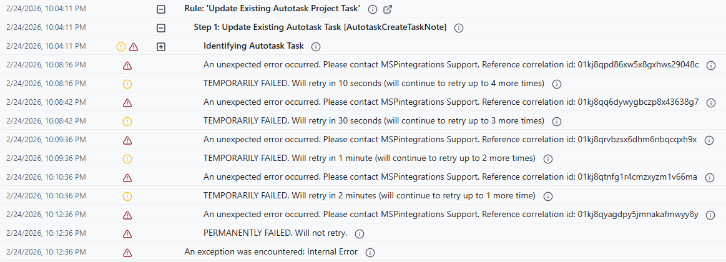Collapse the Update Existing Autotask Project Task rule
726x262 pixels.
click(161, 9)
